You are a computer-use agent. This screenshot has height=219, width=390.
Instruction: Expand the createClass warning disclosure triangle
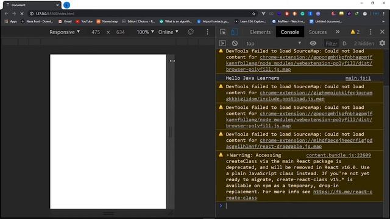pos(227,155)
